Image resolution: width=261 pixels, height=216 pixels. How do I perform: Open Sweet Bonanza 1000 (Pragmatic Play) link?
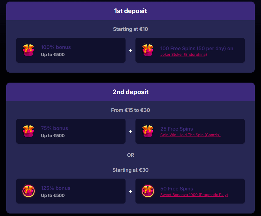[194, 195]
